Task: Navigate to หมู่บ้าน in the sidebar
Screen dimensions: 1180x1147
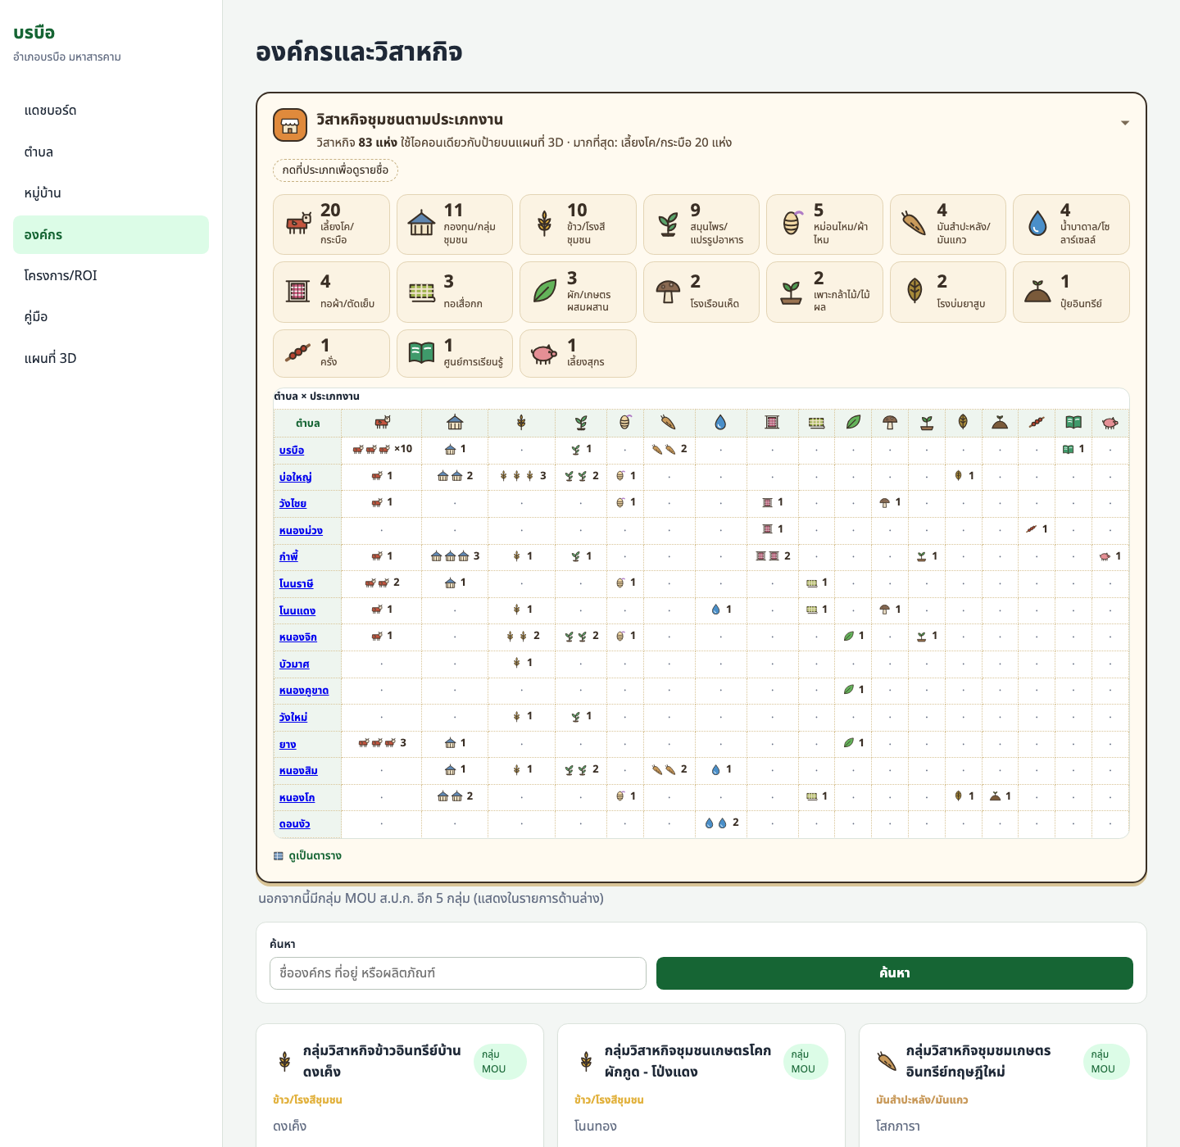Action: (x=111, y=193)
